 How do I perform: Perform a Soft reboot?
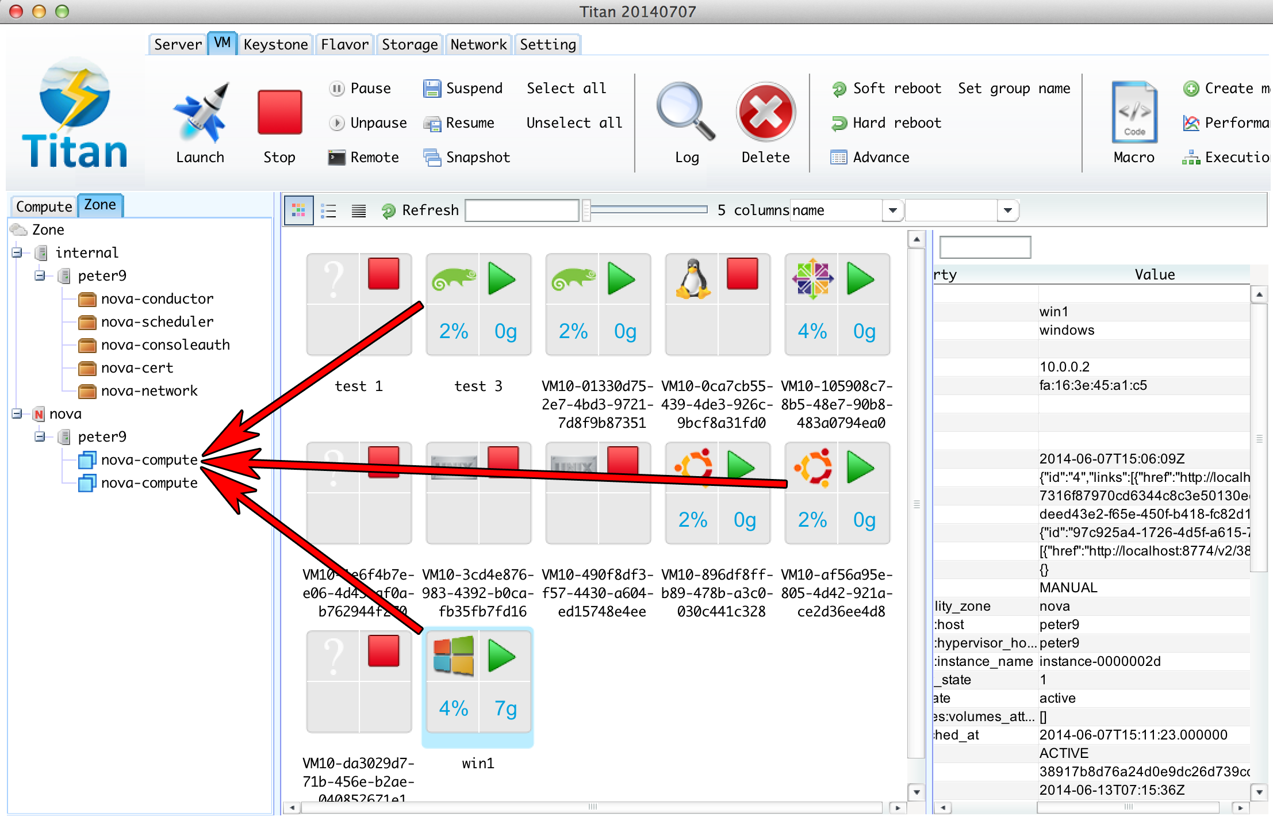click(887, 89)
